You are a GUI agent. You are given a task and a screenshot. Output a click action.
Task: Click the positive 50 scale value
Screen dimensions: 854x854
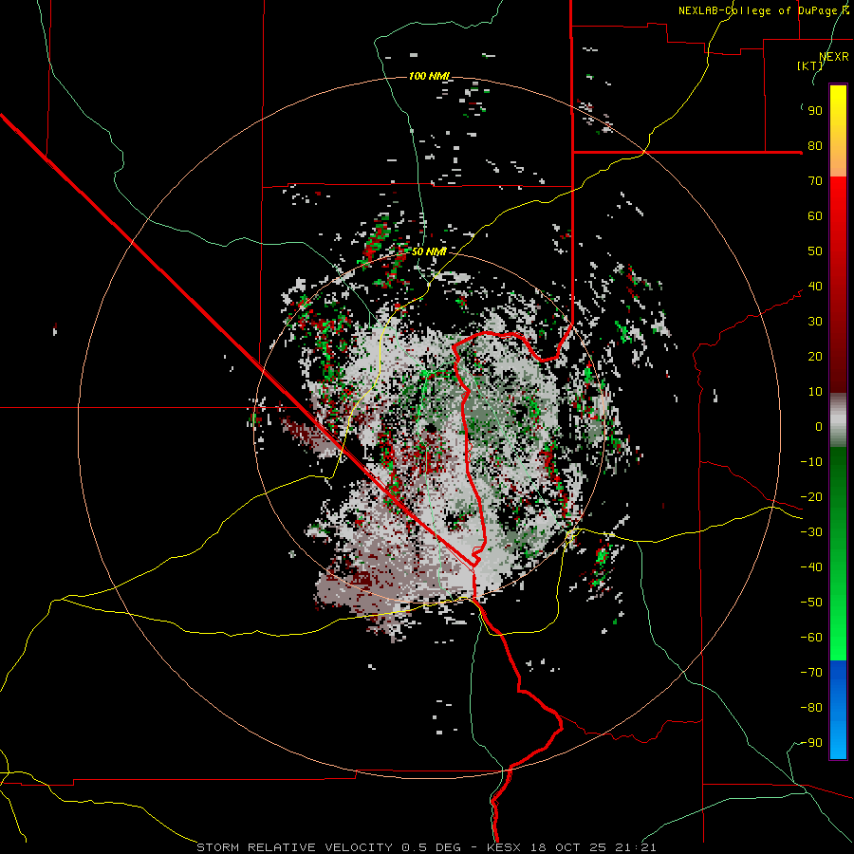(815, 251)
